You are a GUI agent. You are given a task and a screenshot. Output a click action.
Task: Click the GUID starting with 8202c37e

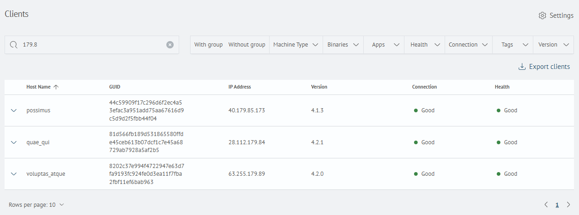[147, 174]
